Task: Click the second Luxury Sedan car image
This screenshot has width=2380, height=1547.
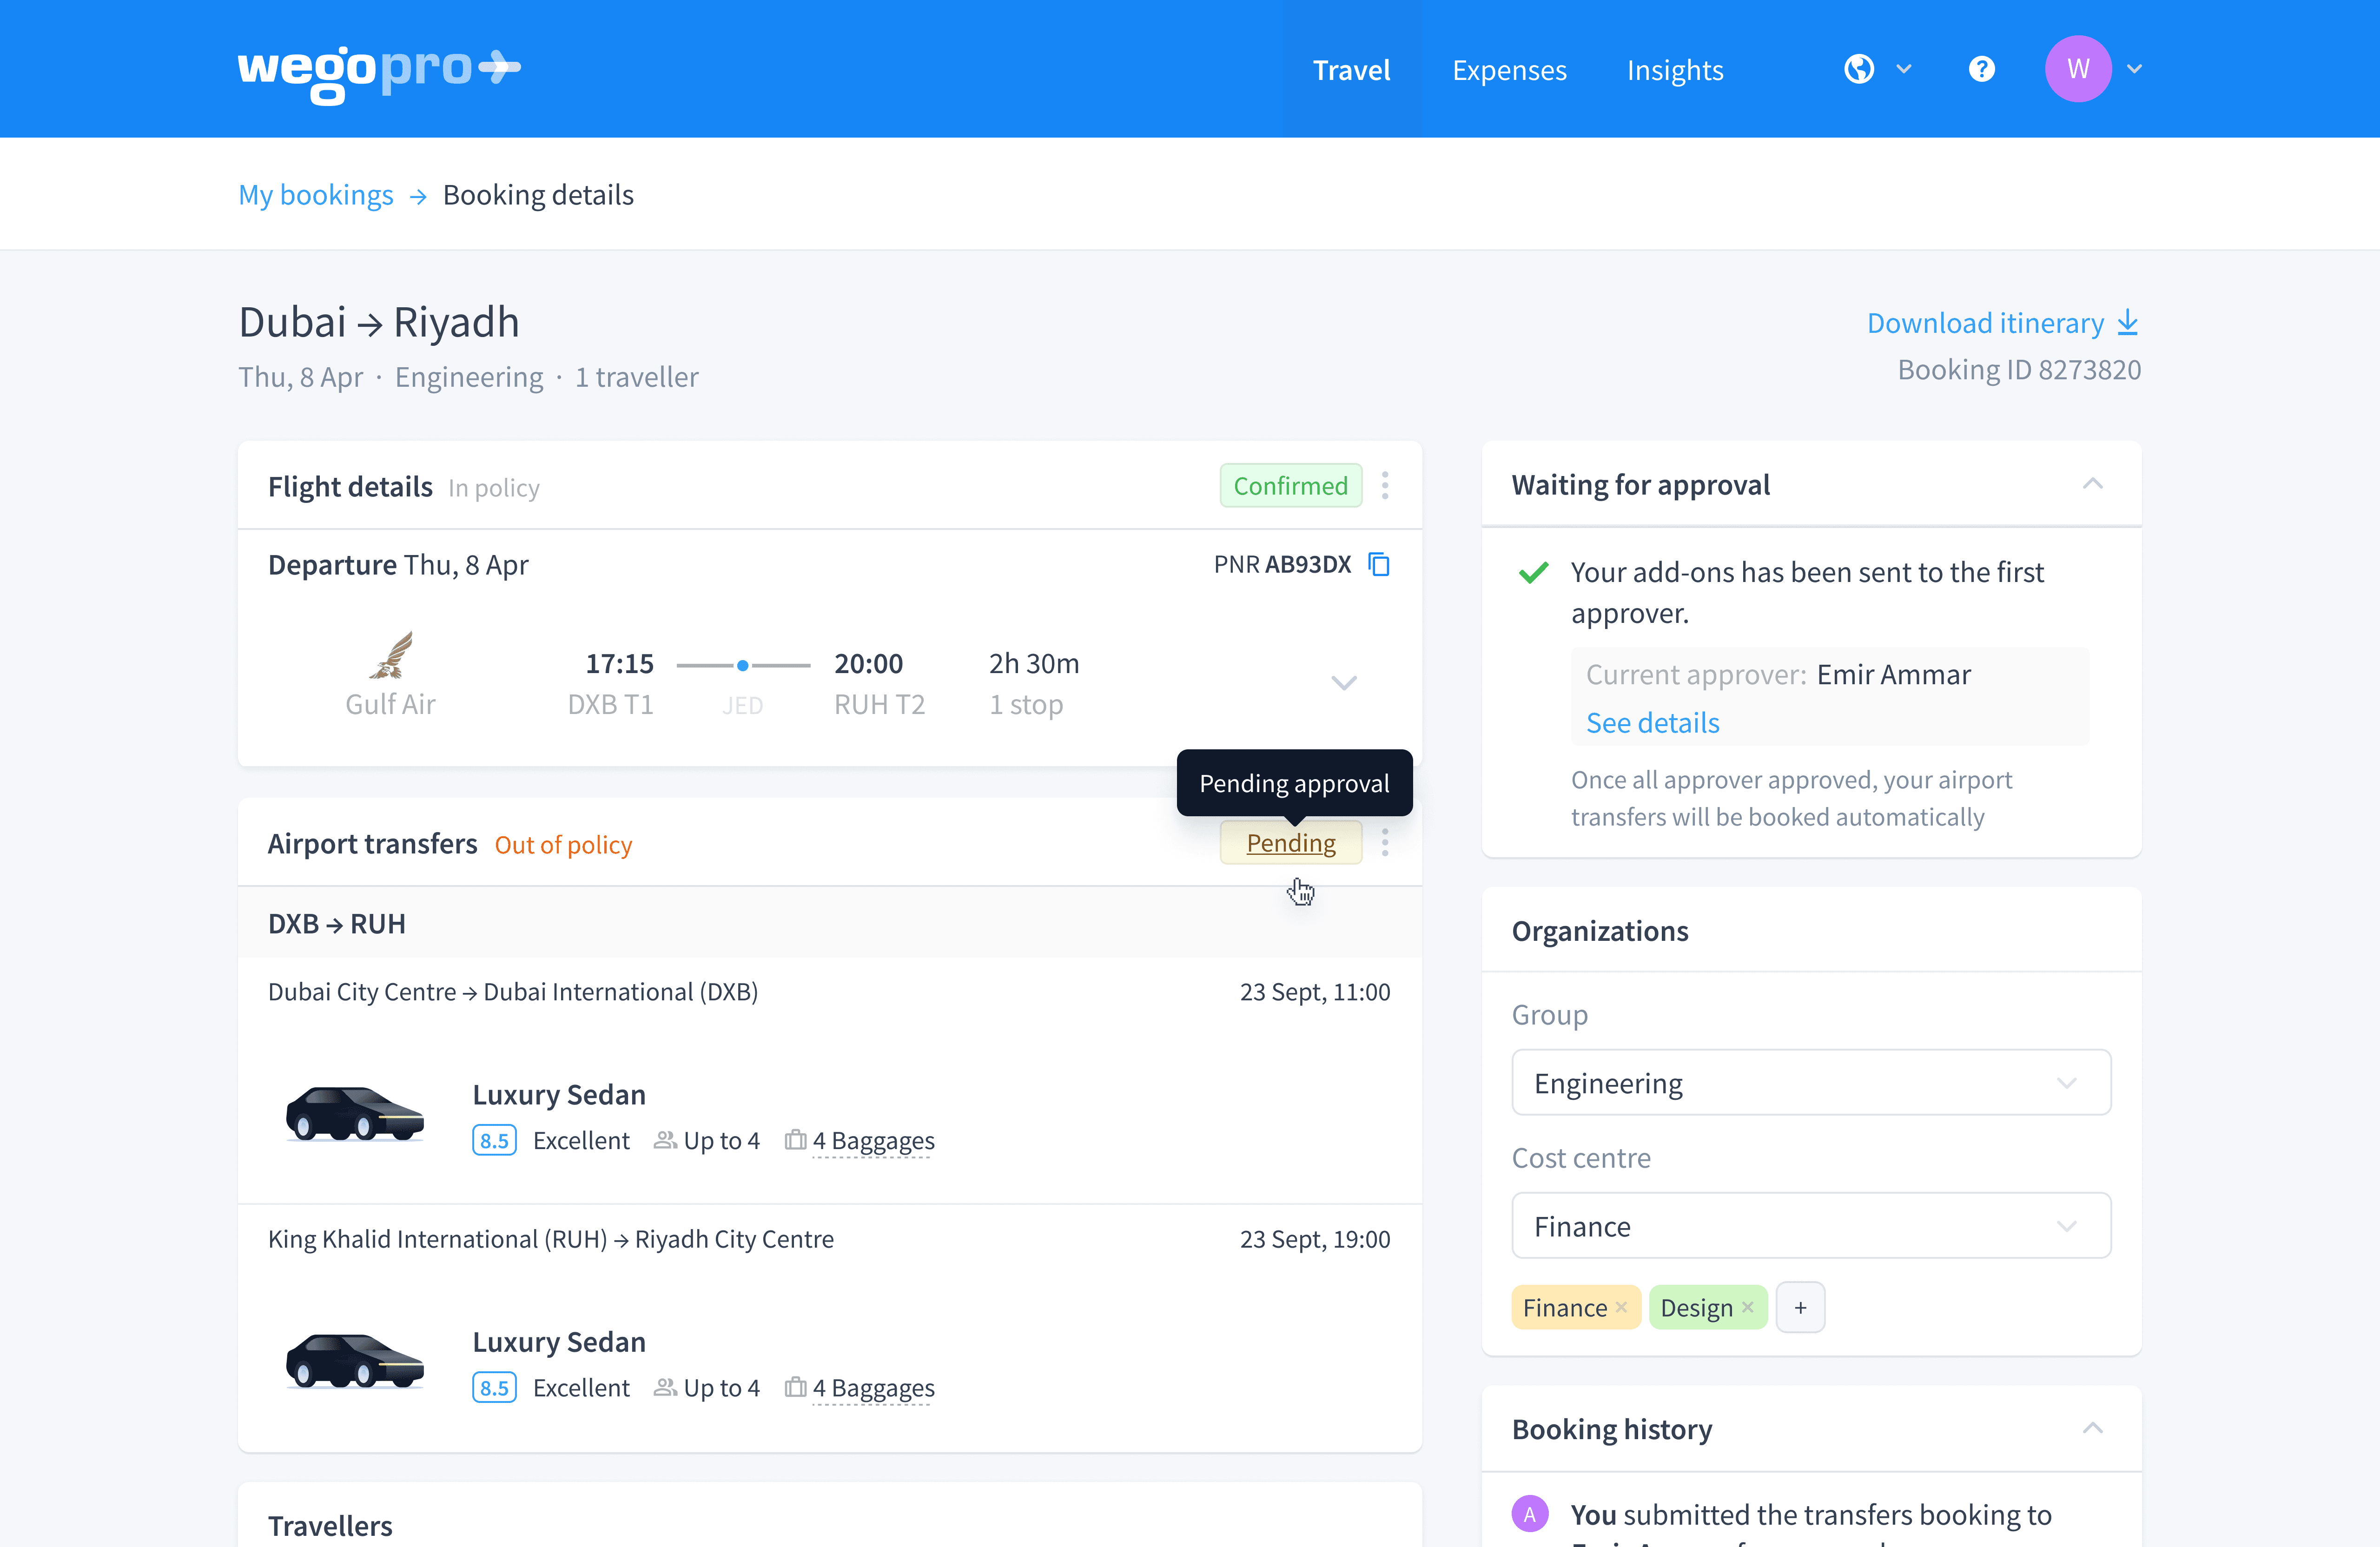Action: point(355,1361)
